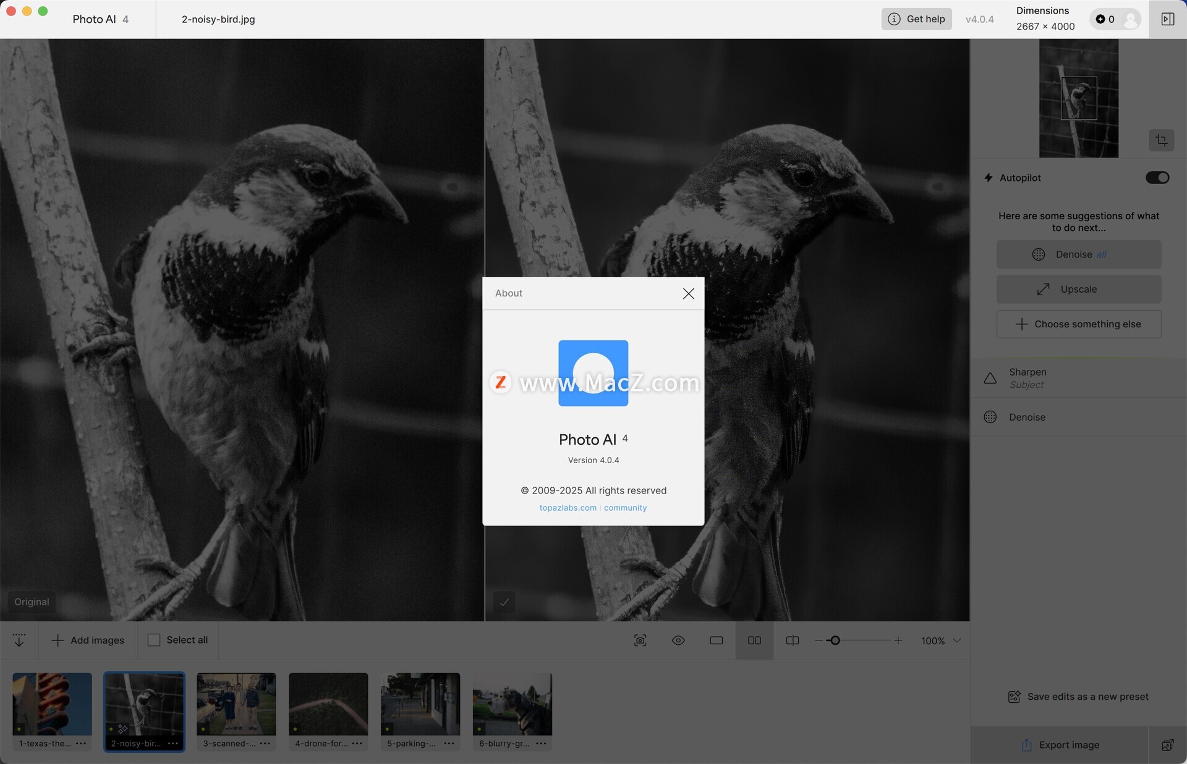Image resolution: width=1187 pixels, height=764 pixels.
Task: Click the zoom slider handle
Action: 835,640
